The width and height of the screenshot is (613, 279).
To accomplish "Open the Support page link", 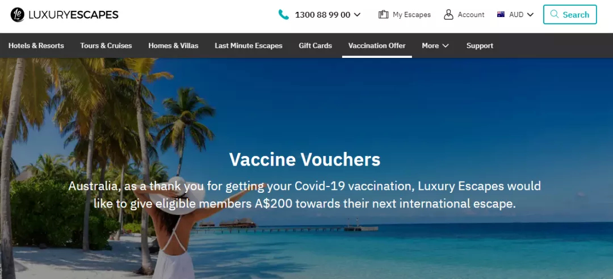I will click(x=480, y=46).
